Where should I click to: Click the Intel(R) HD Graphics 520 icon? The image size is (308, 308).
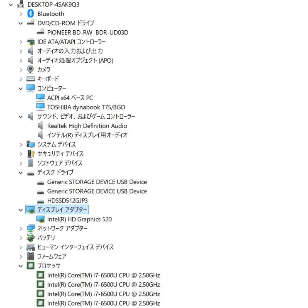(40, 219)
